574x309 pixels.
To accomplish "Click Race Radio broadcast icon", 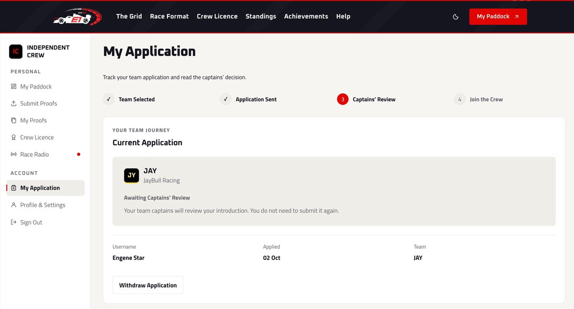I will 13,154.
